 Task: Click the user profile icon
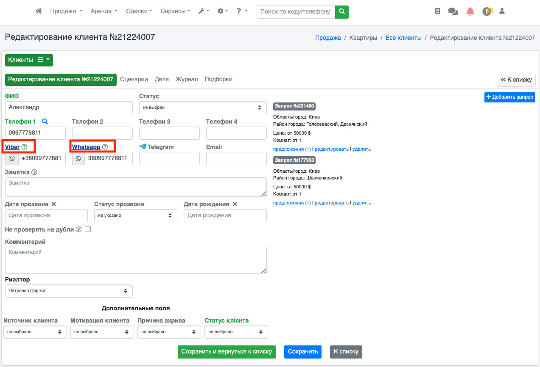(x=502, y=11)
